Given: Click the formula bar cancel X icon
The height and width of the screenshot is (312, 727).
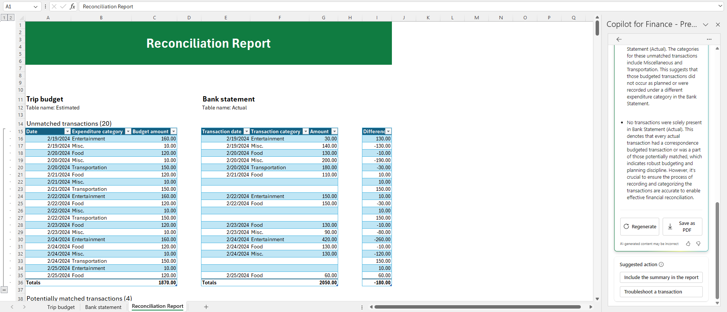Looking at the screenshot, I should (54, 6).
